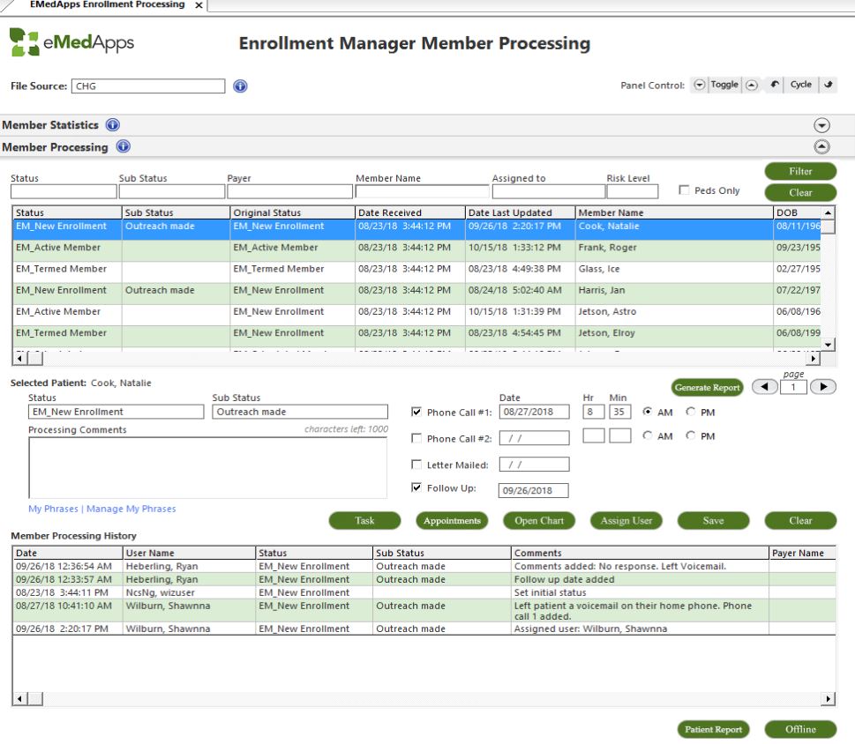Image resolution: width=855 pixels, height=744 pixels.
Task: Click the Phone Call #1 date field
Action: coord(535,412)
